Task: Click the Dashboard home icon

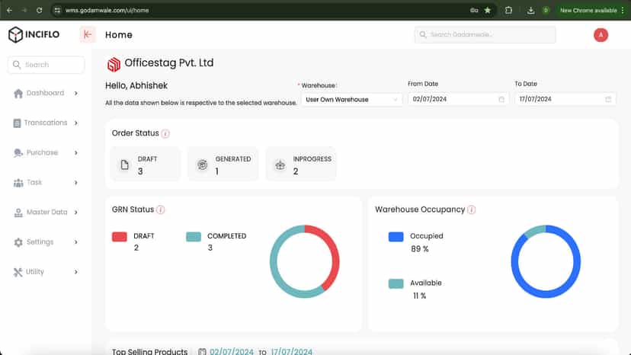Action: 18,94
